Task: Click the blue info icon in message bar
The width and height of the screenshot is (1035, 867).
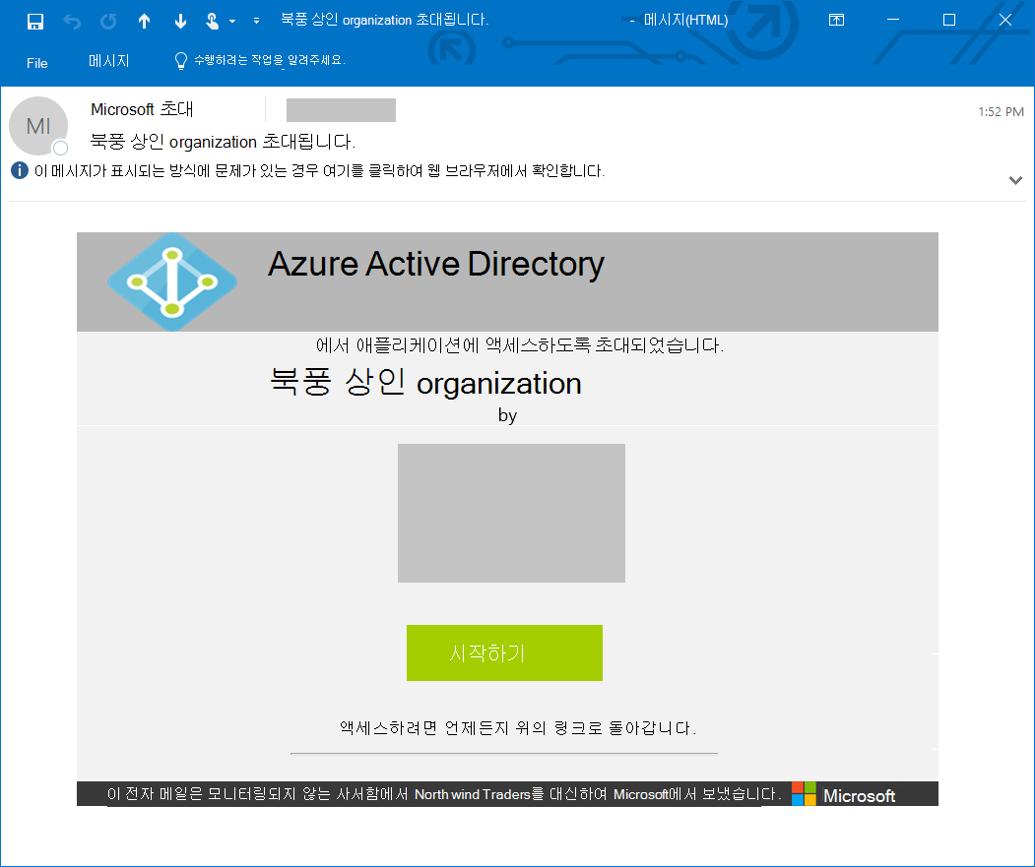Action: [20, 171]
